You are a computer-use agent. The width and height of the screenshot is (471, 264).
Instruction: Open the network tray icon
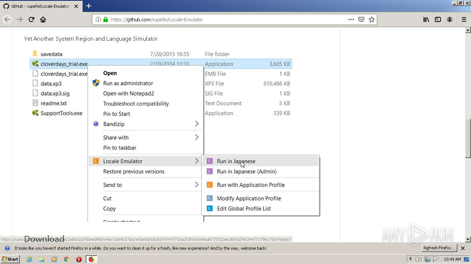(427, 259)
